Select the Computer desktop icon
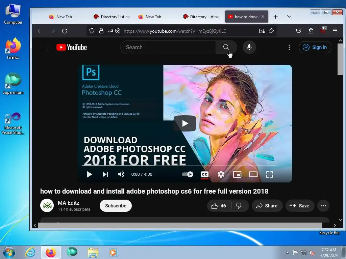 [13, 15]
